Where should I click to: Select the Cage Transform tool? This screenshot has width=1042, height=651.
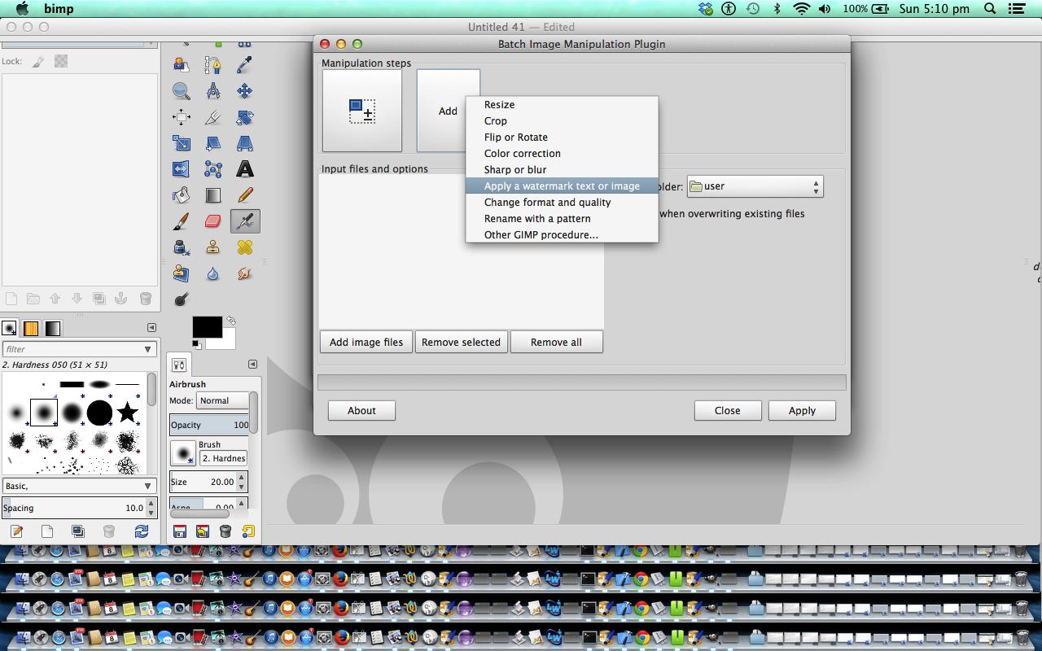pyautogui.click(x=212, y=169)
